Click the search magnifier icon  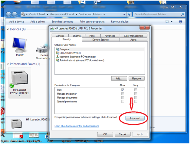click(x=182, y=14)
